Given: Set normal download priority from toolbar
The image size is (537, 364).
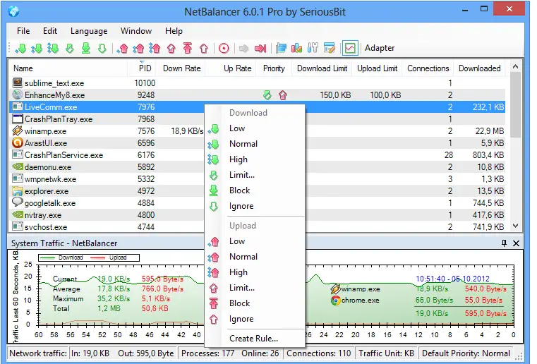Looking at the screenshot, I should pos(37,48).
